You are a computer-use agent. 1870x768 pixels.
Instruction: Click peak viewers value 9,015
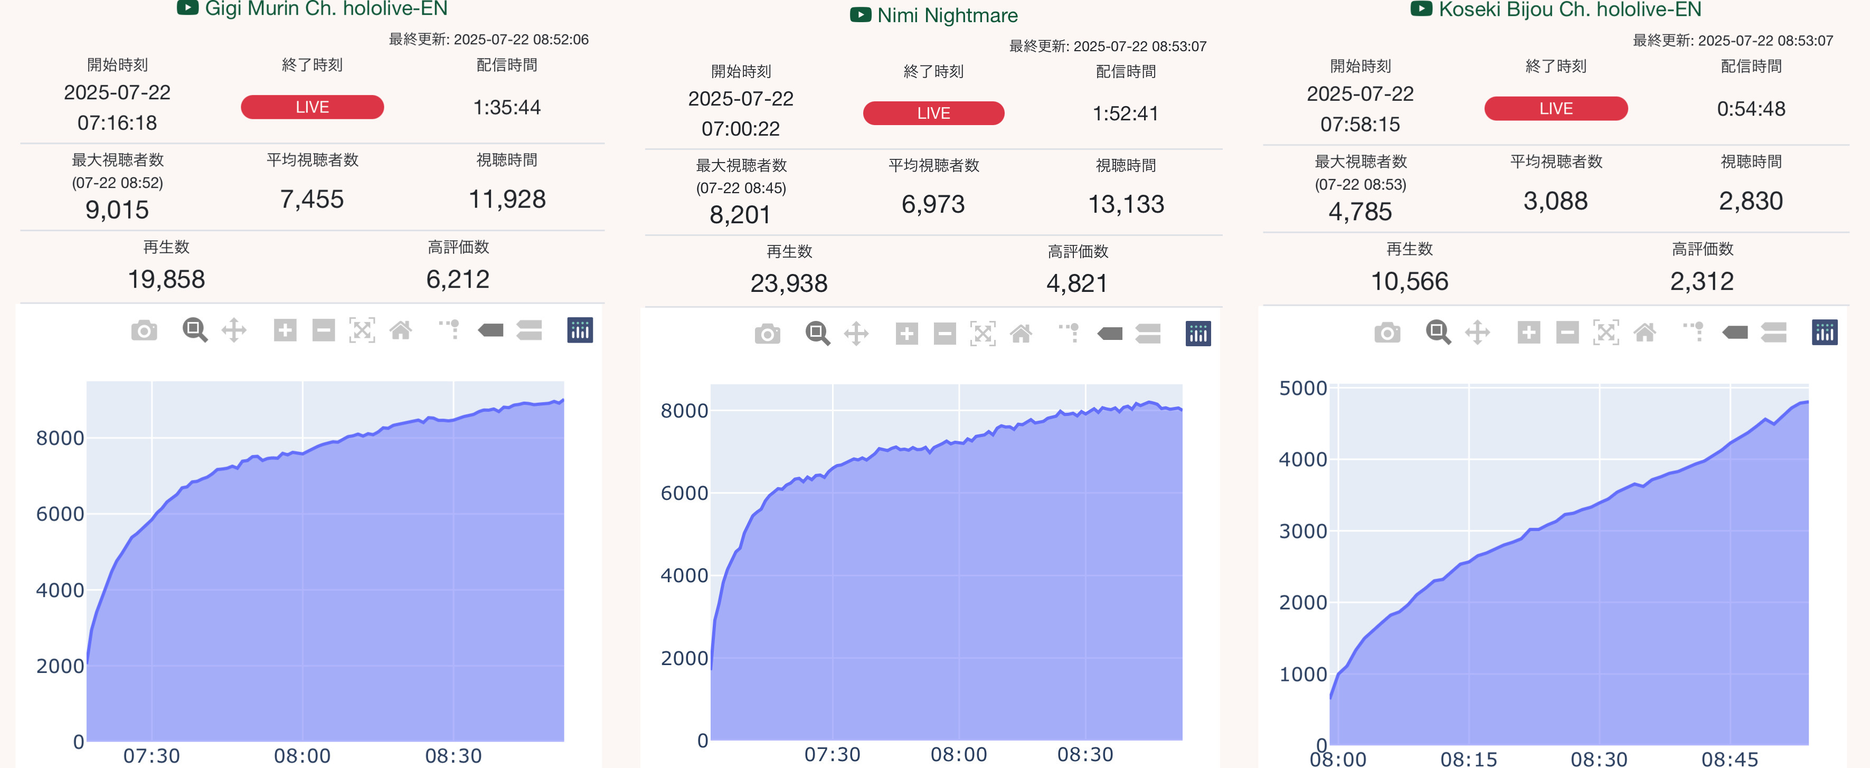117,210
